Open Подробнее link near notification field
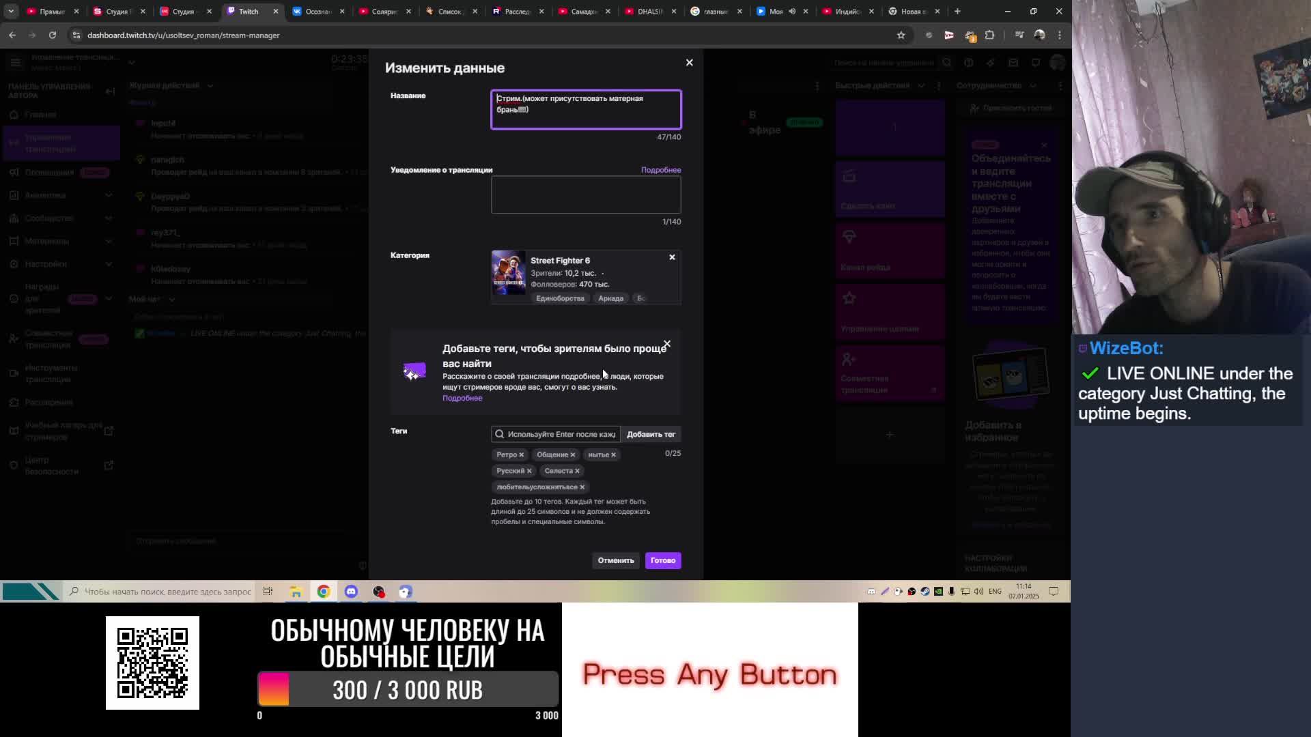 660,170
